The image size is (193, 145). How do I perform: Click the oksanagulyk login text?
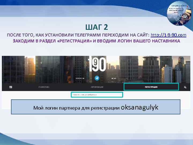tap(140, 107)
